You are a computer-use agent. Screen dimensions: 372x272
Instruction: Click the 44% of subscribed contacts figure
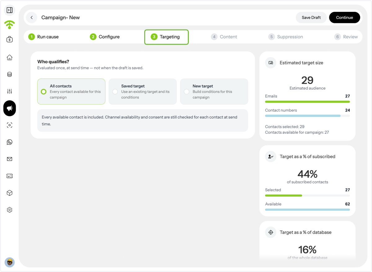(307, 174)
